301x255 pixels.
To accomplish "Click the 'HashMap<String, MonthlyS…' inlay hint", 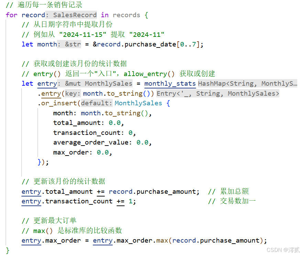I will click(x=248, y=84).
